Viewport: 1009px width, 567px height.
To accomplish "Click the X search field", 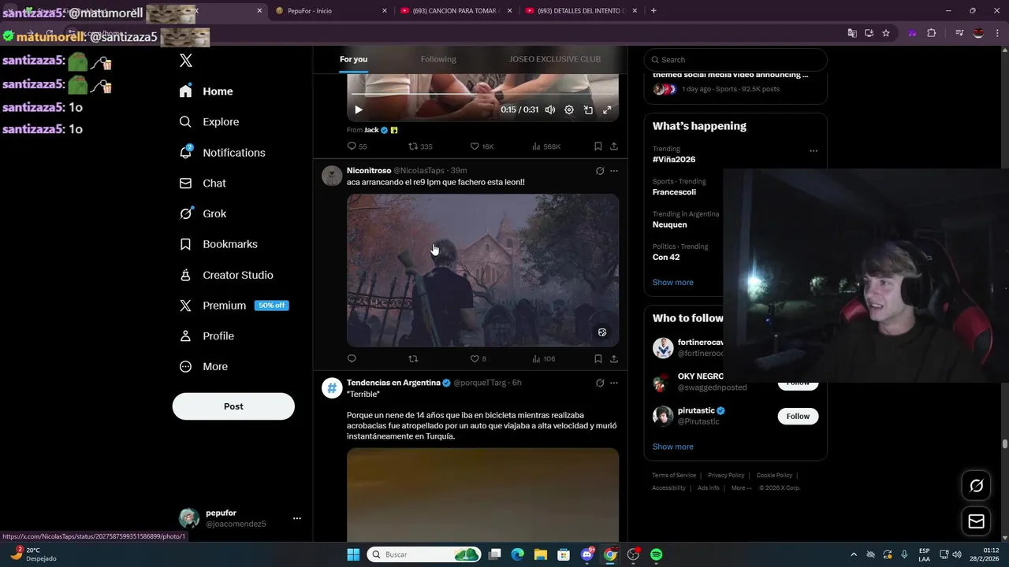I will (735, 60).
